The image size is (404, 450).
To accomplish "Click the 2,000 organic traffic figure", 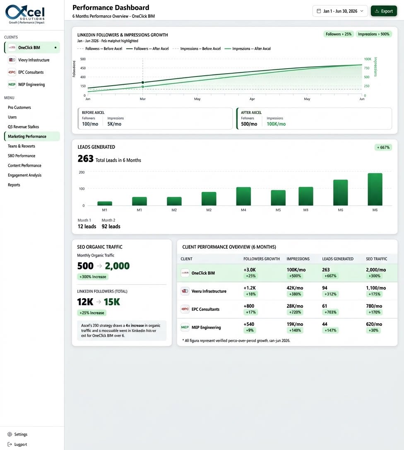I will click(117, 266).
